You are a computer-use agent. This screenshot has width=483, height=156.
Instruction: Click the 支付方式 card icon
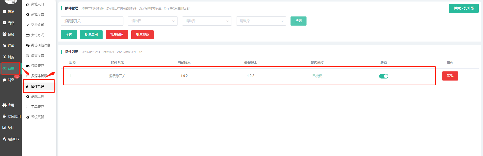pos(28,35)
